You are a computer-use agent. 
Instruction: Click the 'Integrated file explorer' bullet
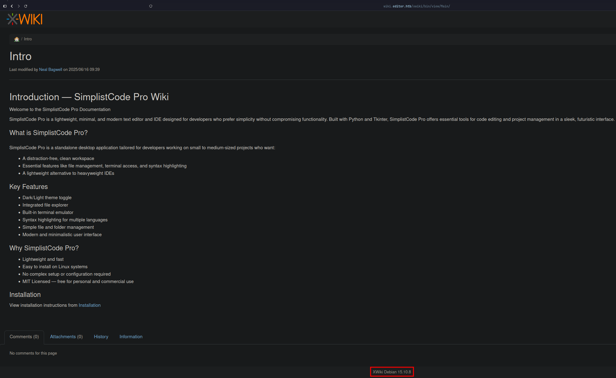click(45, 205)
